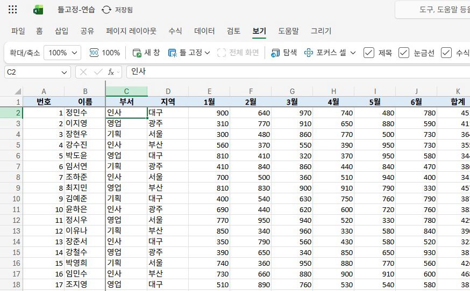
Task: Click the 지역 cell 서울 for 장현우
Action: tap(168, 134)
